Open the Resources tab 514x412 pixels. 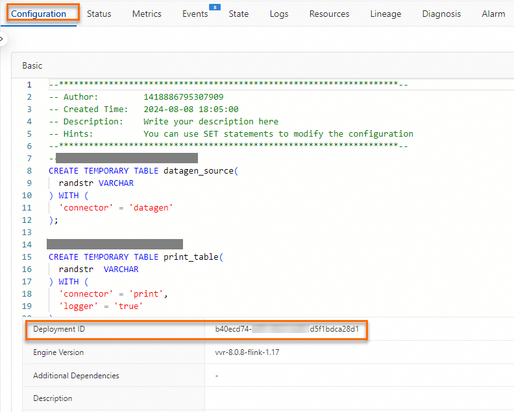[x=329, y=14]
